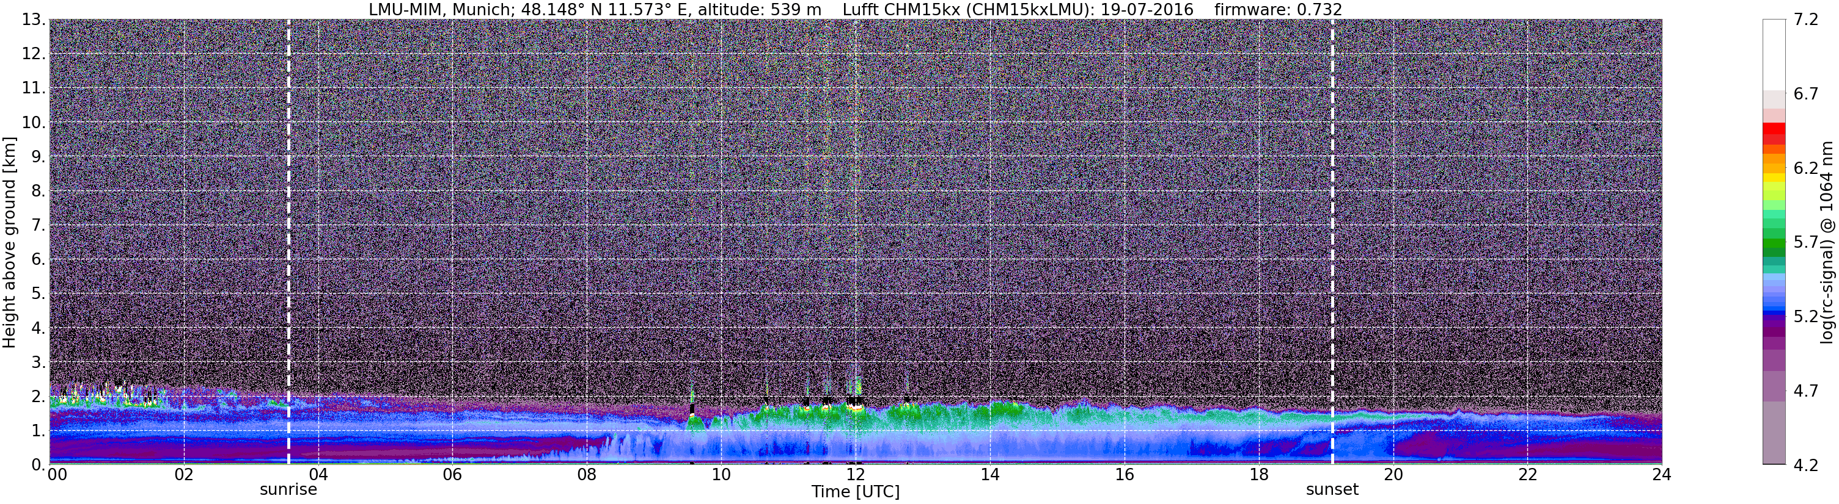The width and height of the screenshot is (1839, 504).
Task: Click the 'Height above ground [km]' axis title
Action: (x=9, y=242)
